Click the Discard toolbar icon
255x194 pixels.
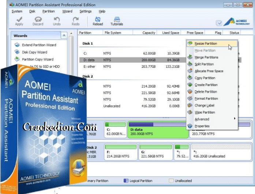(x=38, y=19)
